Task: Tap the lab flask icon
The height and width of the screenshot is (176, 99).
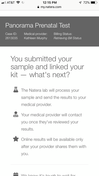Action: pyautogui.click(x=16, y=90)
